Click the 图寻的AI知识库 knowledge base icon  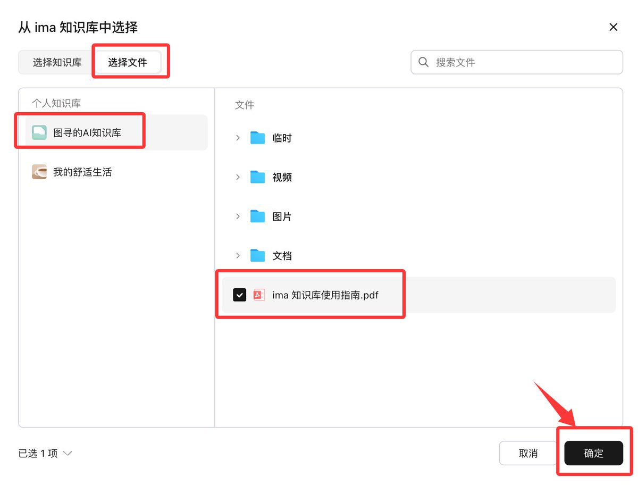(39, 132)
